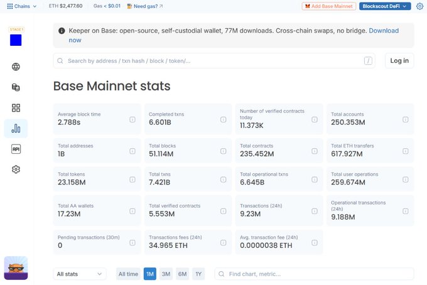Show info for verified contracts today

click(x=315, y=119)
